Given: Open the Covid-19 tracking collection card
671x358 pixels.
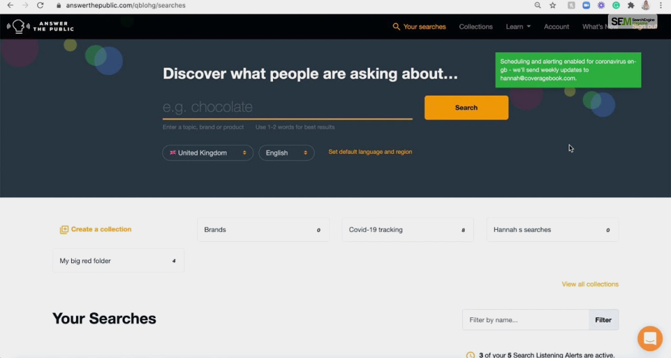Looking at the screenshot, I should (408, 230).
